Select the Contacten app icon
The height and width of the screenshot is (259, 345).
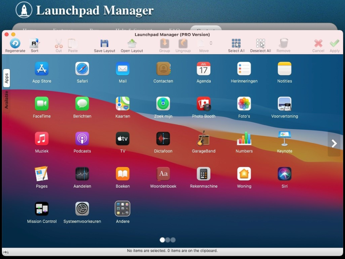(163, 69)
